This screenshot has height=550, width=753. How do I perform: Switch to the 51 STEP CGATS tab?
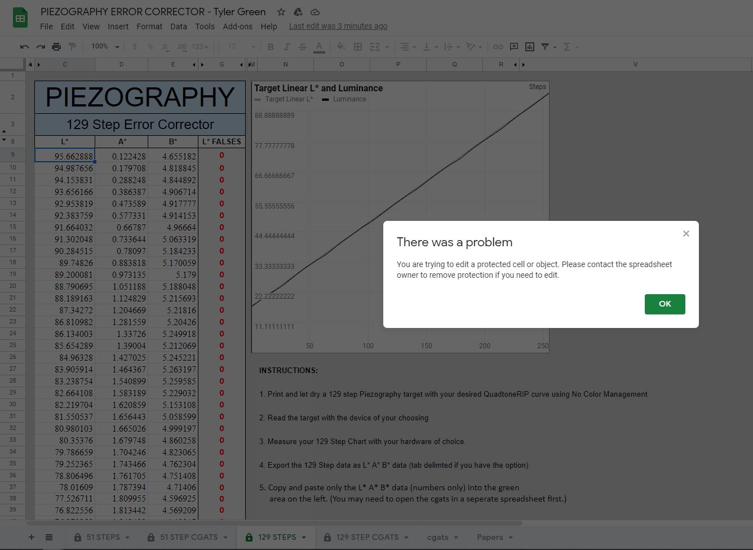(x=188, y=537)
